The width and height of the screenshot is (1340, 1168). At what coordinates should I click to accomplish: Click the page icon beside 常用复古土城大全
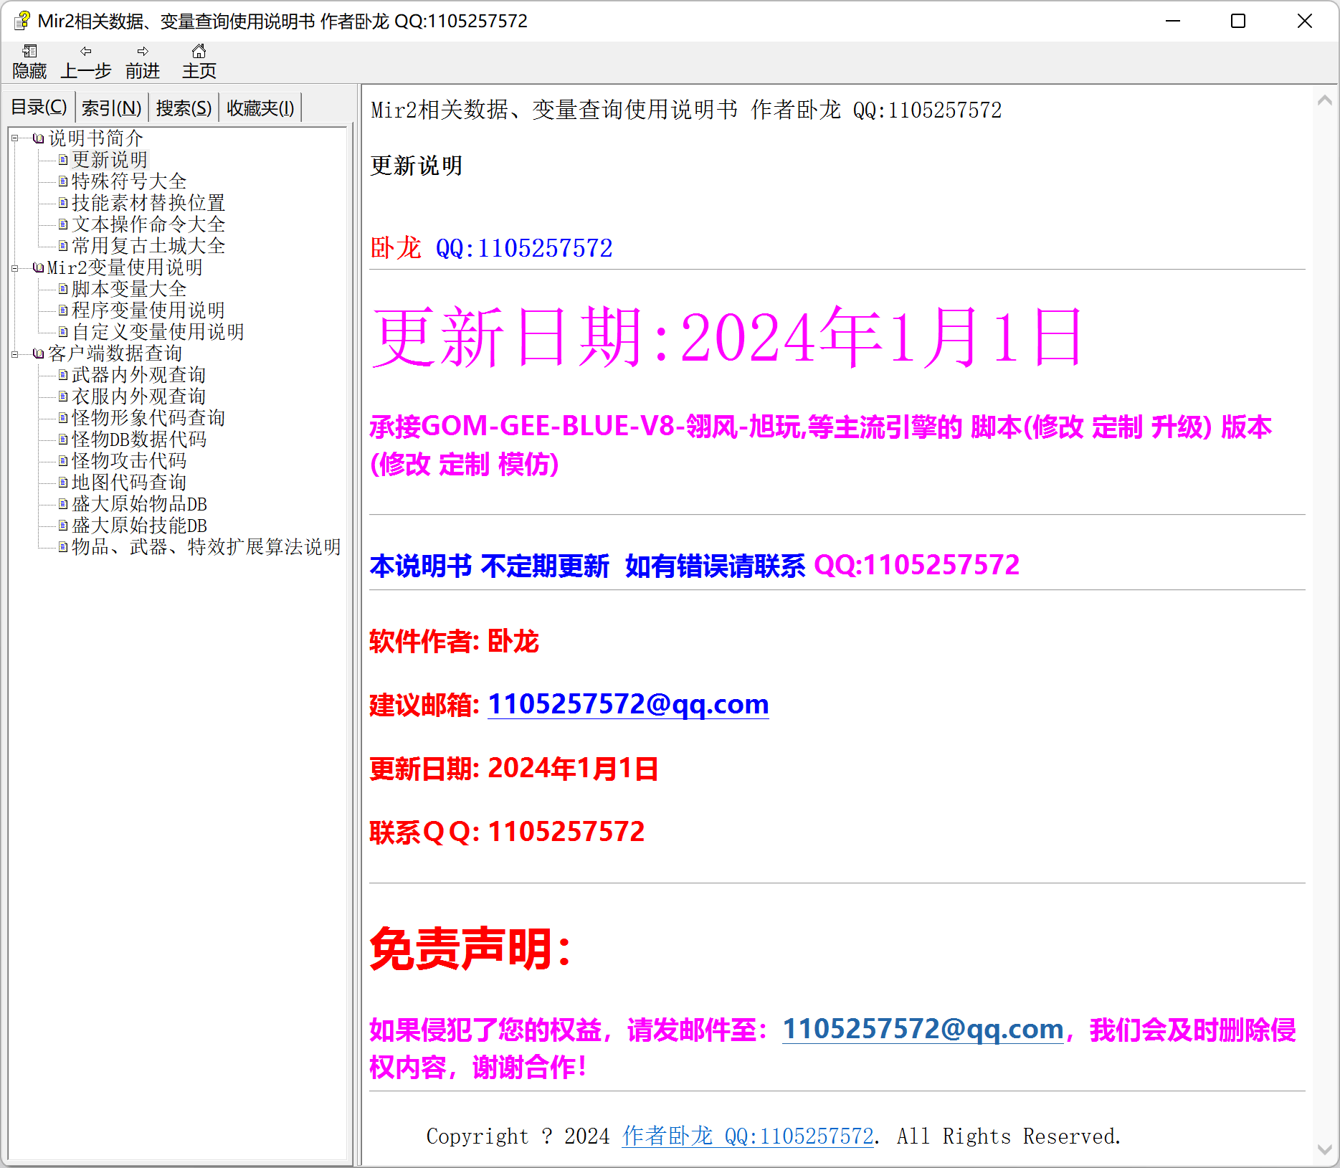[63, 246]
